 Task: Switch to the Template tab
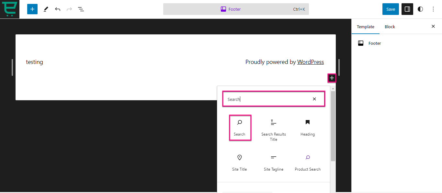(366, 27)
